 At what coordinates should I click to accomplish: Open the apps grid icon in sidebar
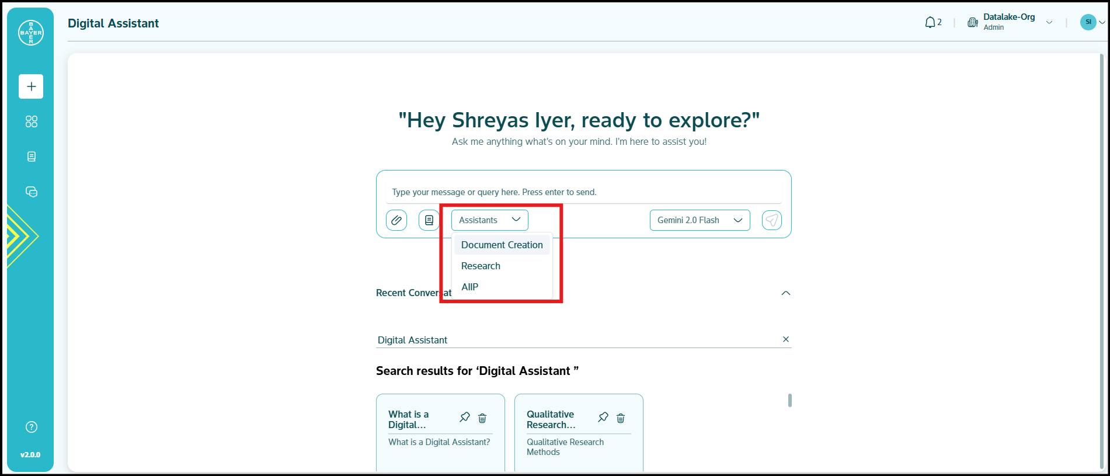32,121
